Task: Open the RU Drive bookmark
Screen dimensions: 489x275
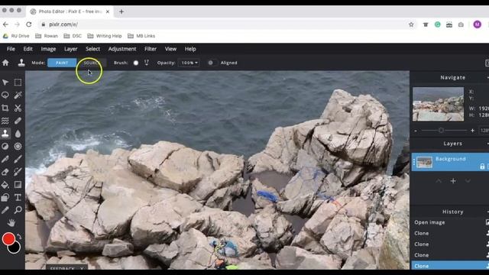Action: 16,36
